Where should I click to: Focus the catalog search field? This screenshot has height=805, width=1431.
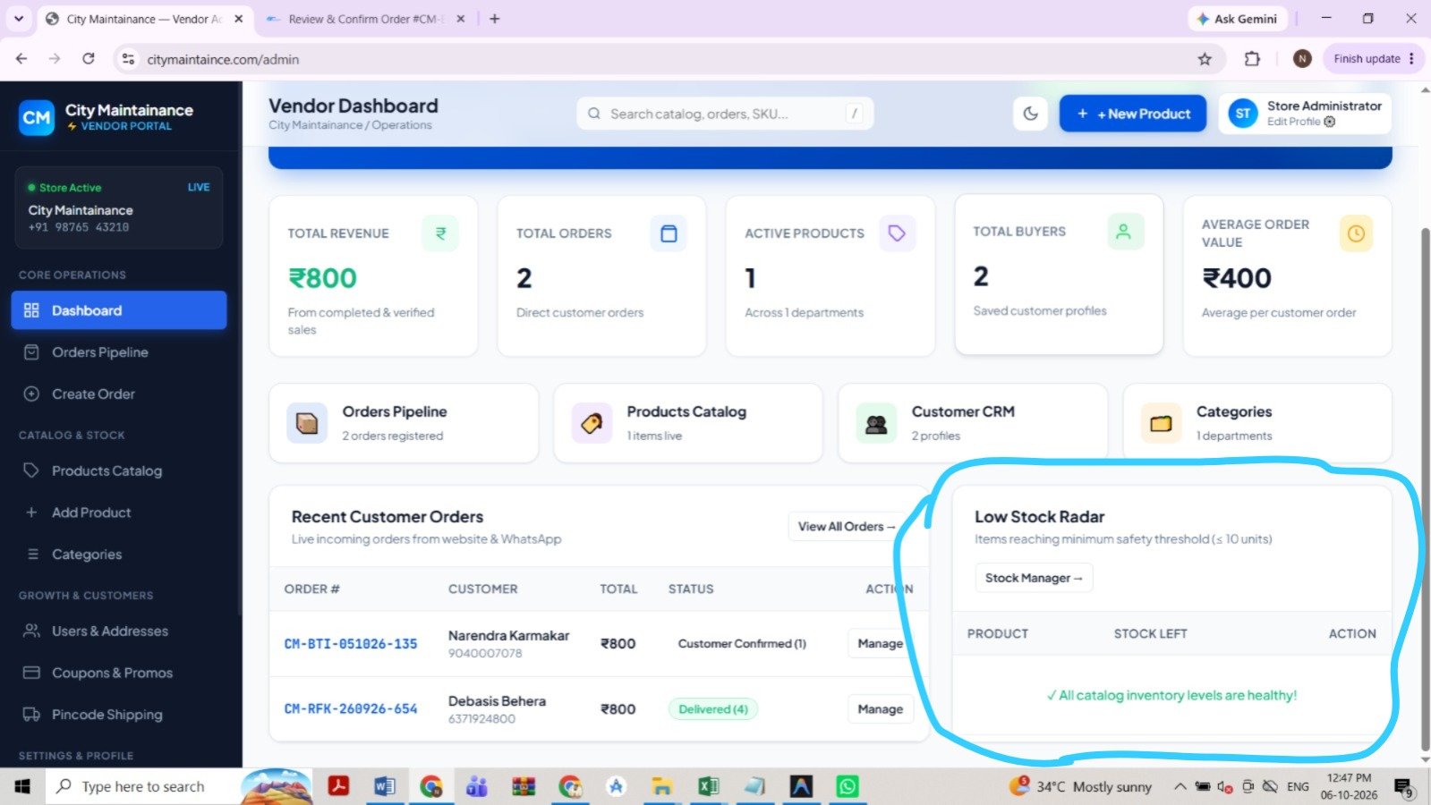pyautogui.click(x=725, y=114)
